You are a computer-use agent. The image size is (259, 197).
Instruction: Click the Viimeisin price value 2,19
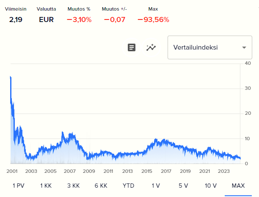(15, 19)
